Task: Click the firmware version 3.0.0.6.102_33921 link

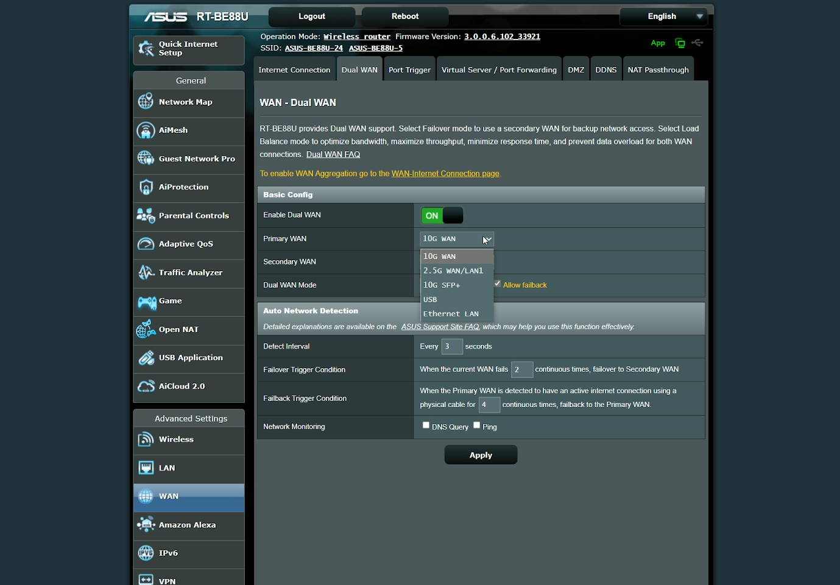Action: (502, 37)
